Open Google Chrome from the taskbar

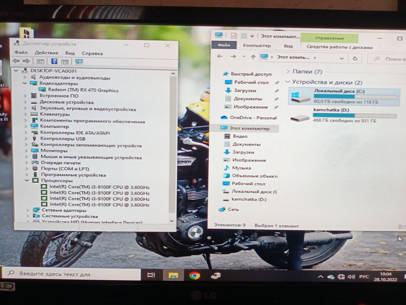[x=195, y=275]
